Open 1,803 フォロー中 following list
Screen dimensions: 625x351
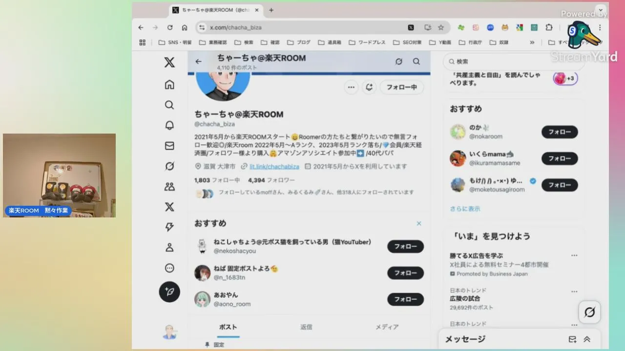pyautogui.click(x=217, y=180)
